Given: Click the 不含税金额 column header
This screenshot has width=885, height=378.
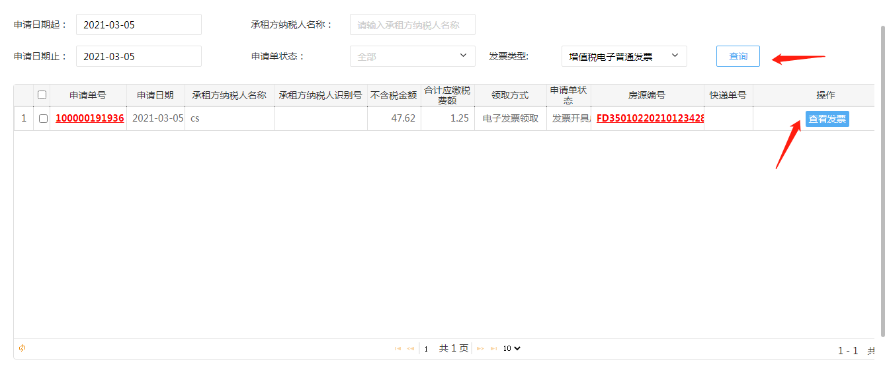Looking at the screenshot, I should coord(394,95).
